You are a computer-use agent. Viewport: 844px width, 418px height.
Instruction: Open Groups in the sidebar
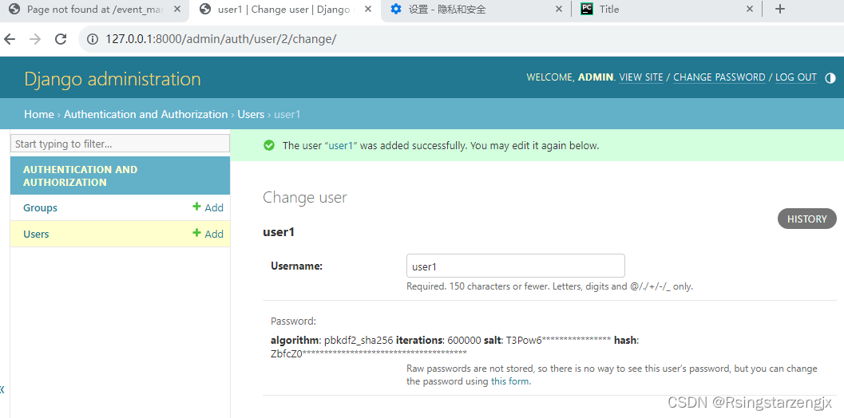[x=41, y=207]
